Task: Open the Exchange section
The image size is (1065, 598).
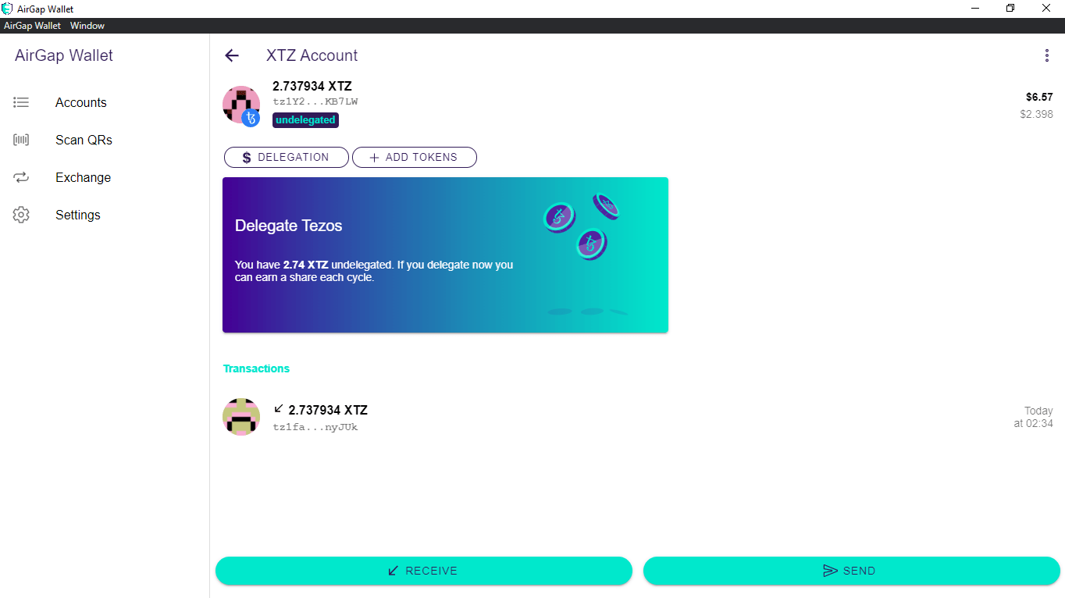Action: [83, 177]
